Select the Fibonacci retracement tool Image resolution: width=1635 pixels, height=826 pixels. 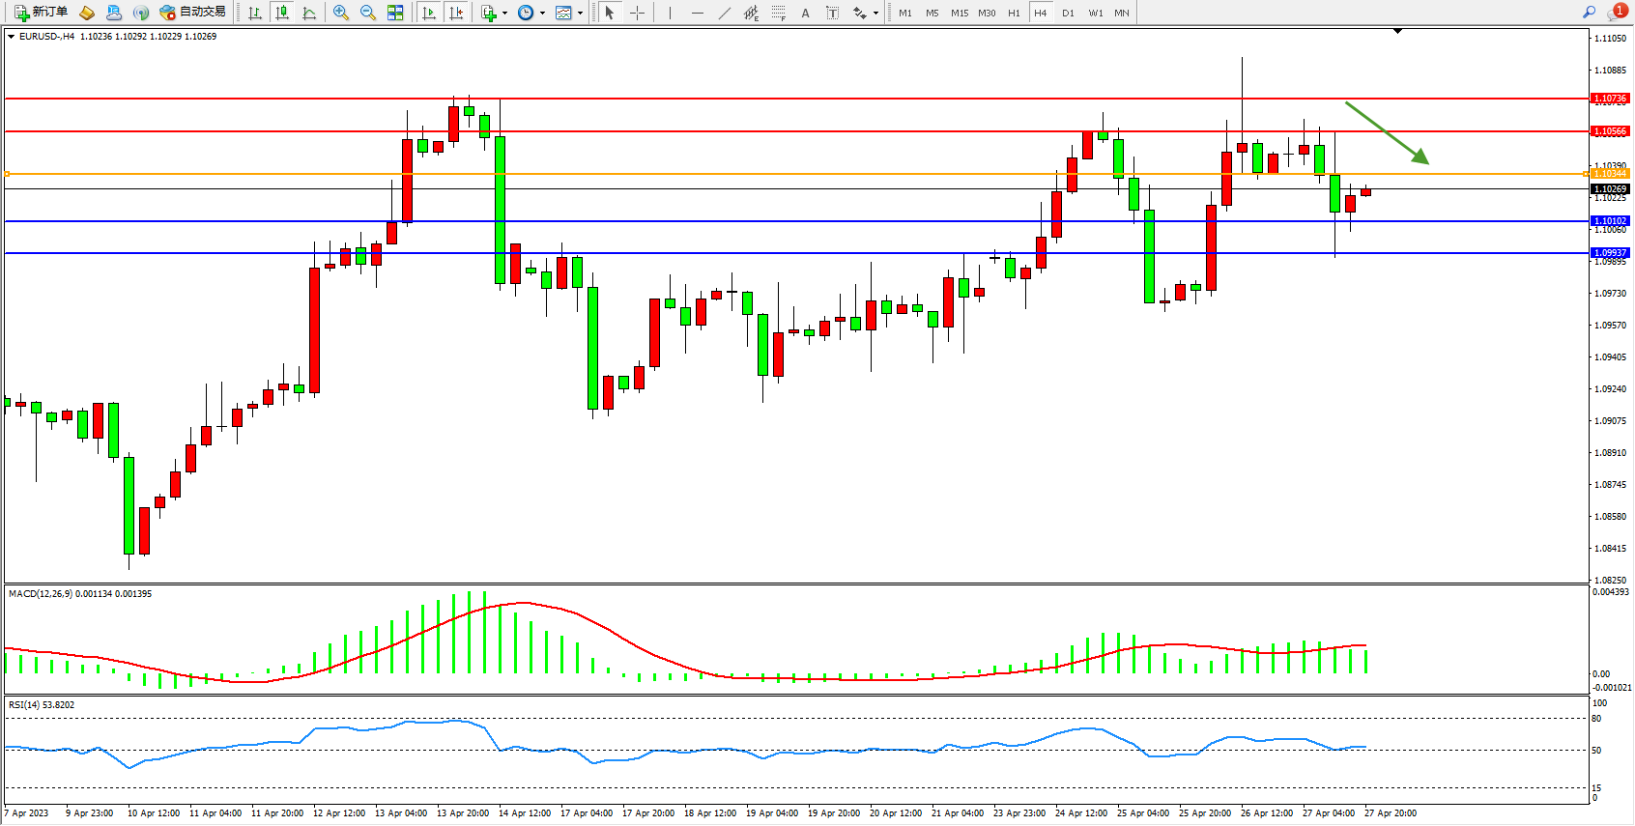point(778,13)
